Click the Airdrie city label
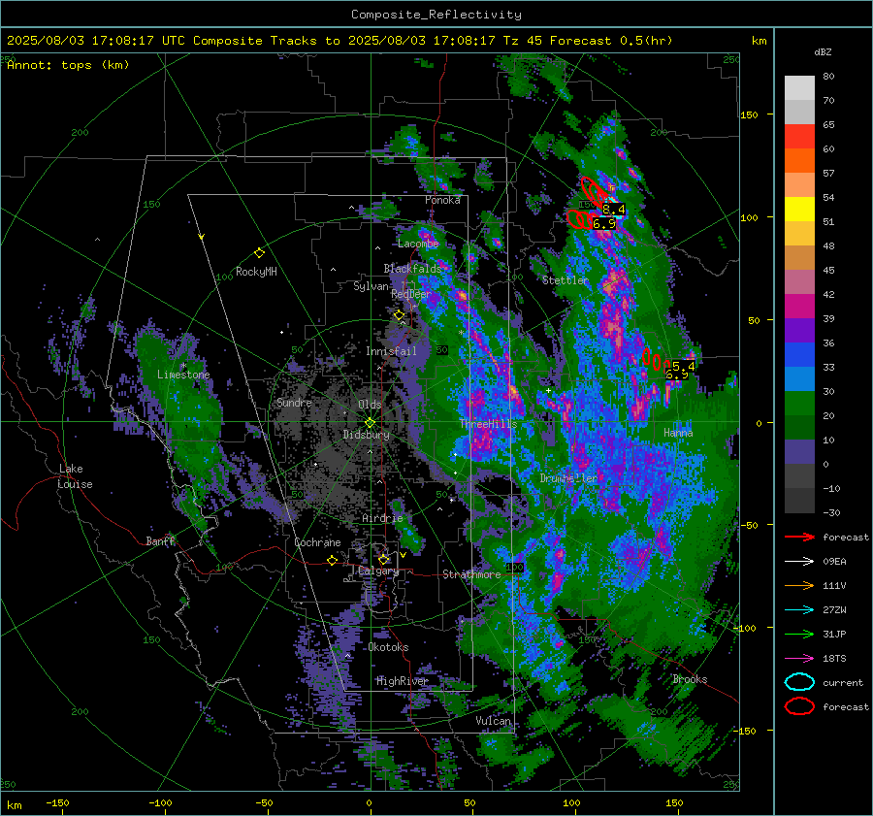This screenshot has width=873, height=816. pyautogui.click(x=382, y=518)
